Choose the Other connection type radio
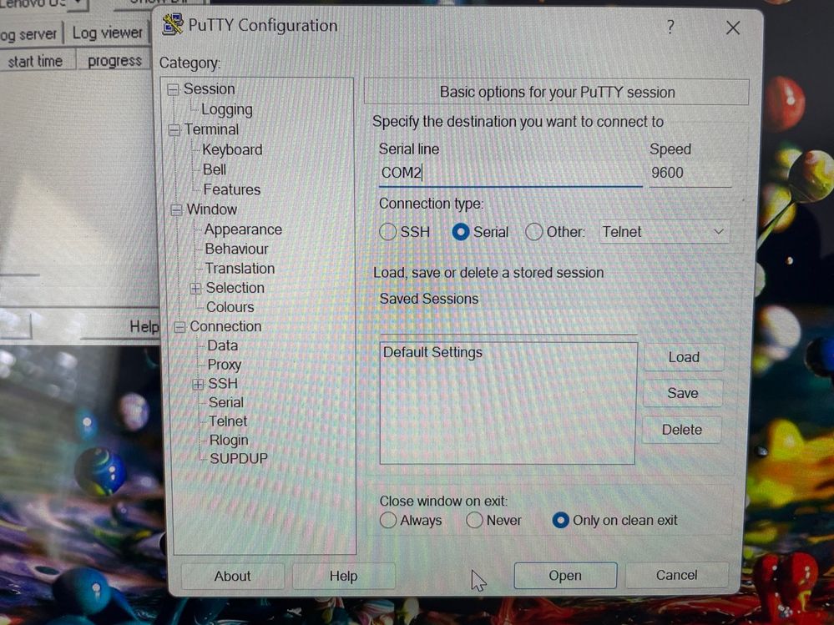This screenshot has height=625, width=834. pyautogui.click(x=534, y=232)
